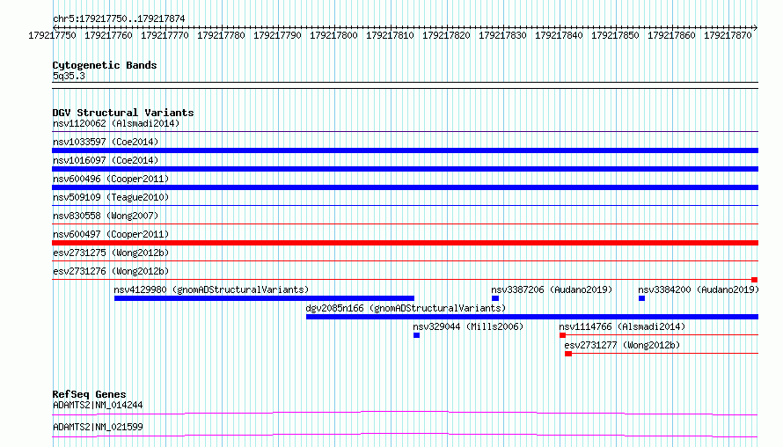Click ruler position 179217800

point(333,35)
